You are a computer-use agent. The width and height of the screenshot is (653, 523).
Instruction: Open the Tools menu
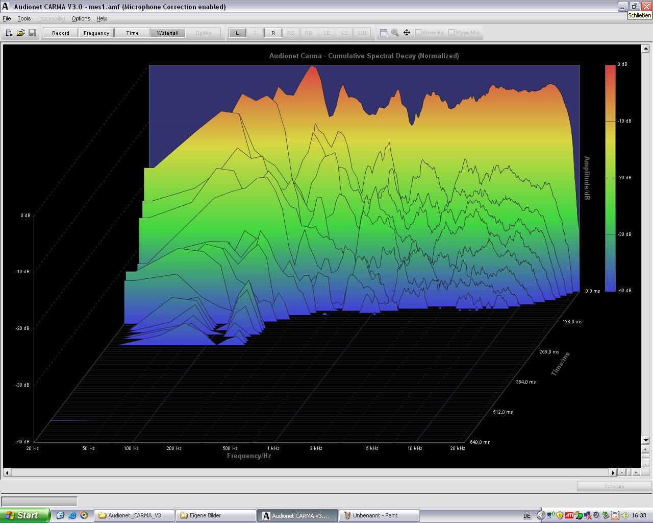coord(24,18)
